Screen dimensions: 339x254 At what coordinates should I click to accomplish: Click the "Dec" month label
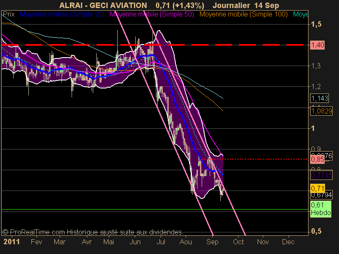point(289,242)
